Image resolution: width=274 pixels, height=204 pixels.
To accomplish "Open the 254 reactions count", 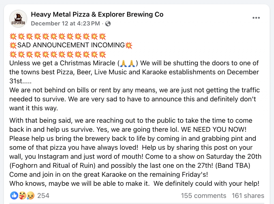I will (43, 196).
